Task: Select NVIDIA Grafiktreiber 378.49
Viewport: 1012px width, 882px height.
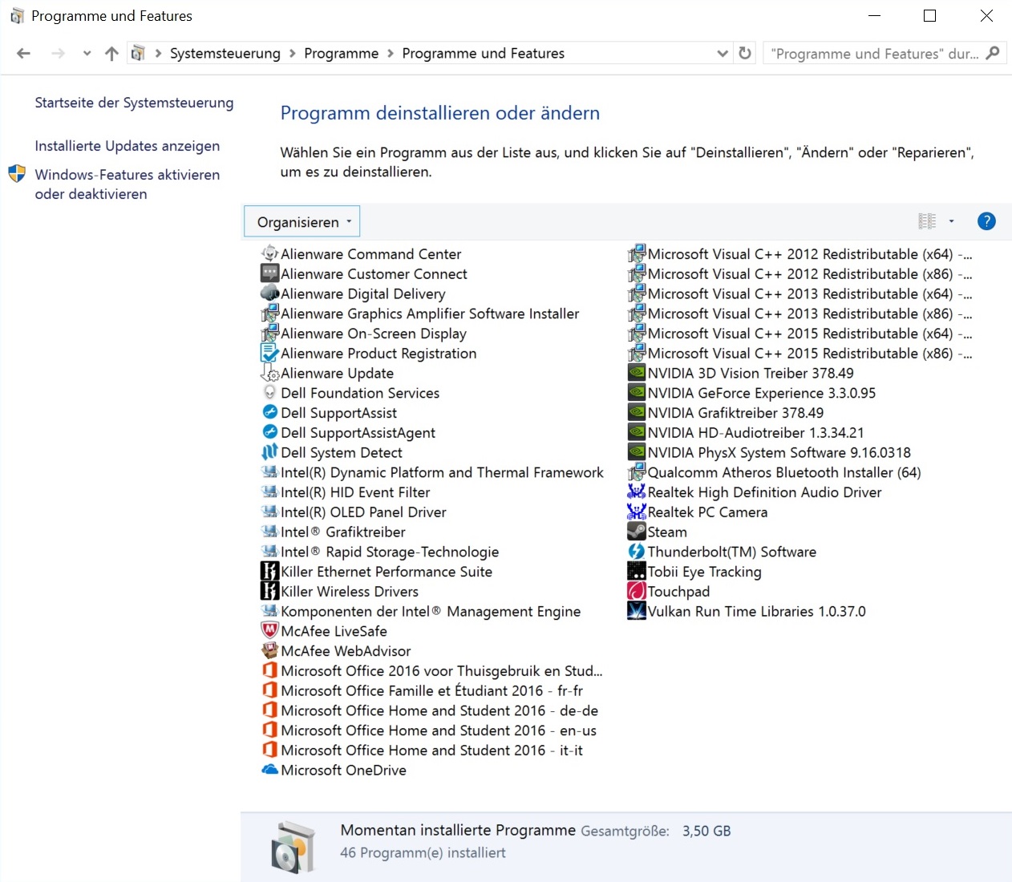Action: pos(726,412)
